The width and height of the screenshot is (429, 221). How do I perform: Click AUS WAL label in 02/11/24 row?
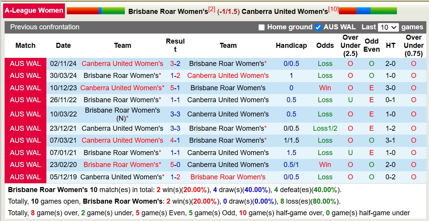[26, 64]
